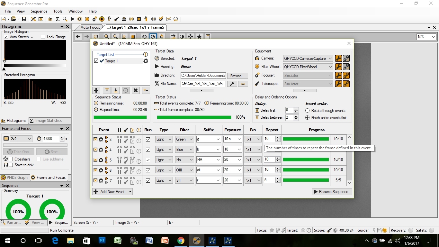The image size is (439, 247).
Task: Switch to the Auto Focus tab
Action: pos(90,27)
